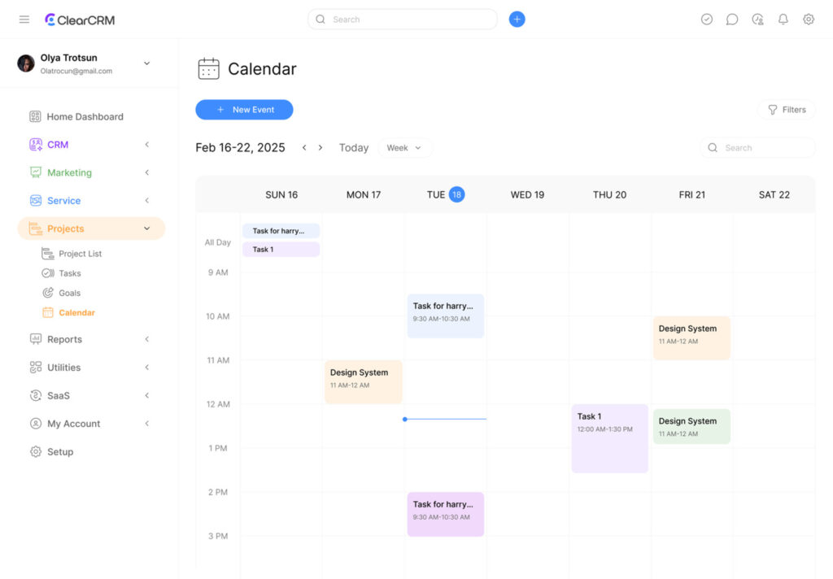The image size is (833, 579).
Task: Click the blue plus quick-add icon
Action: pyautogui.click(x=517, y=20)
